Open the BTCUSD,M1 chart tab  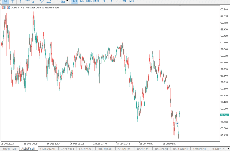coord(105,149)
